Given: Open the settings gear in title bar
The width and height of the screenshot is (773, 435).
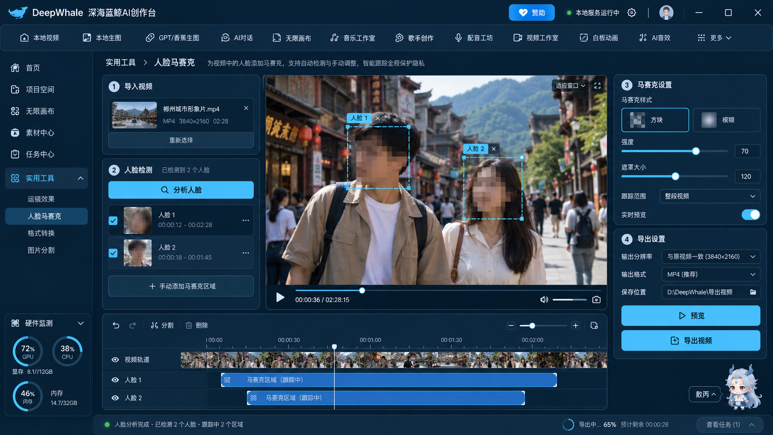Looking at the screenshot, I should coord(632,13).
